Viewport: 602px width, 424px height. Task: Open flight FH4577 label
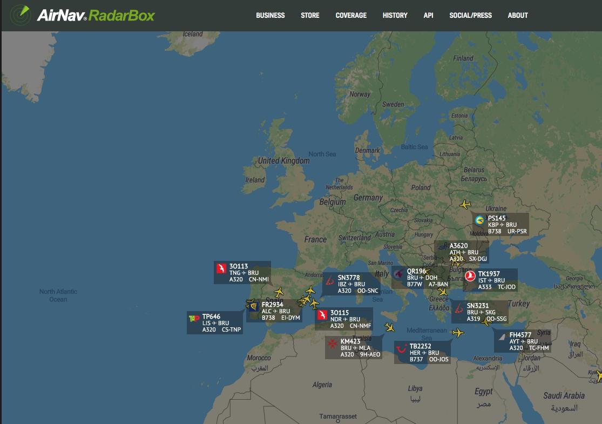click(x=523, y=341)
